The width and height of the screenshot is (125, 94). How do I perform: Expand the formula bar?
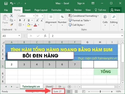(x=122, y=36)
